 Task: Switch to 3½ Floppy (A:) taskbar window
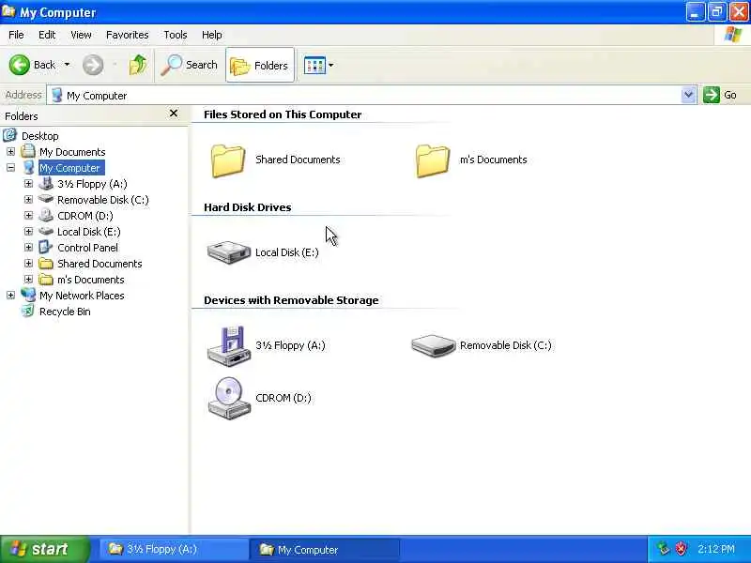pos(174,549)
